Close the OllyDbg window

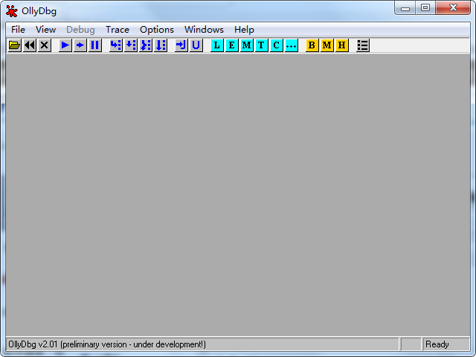[453, 8]
